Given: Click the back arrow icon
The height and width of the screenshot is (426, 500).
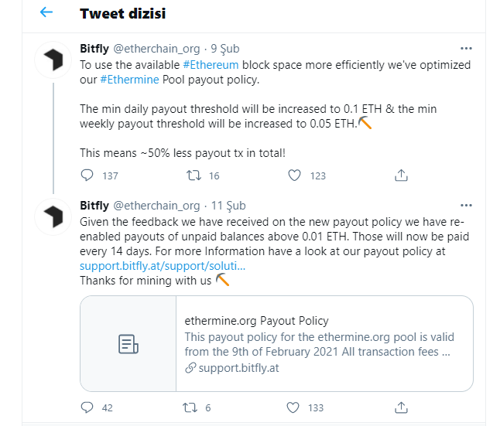Looking at the screenshot, I should click(x=46, y=13).
